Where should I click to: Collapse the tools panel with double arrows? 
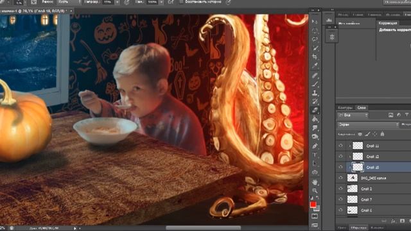[313, 10]
